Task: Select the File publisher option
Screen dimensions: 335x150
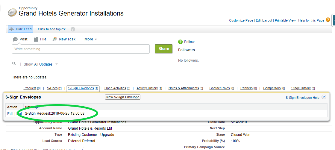Action: click(43, 39)
